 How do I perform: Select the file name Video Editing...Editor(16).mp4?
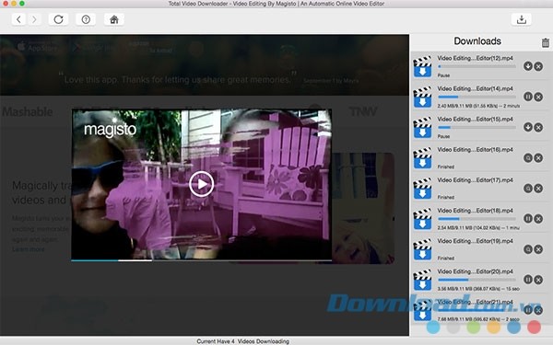(x=475, y=150)
